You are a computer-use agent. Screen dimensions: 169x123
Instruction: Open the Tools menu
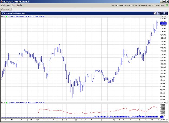(19, 5)
